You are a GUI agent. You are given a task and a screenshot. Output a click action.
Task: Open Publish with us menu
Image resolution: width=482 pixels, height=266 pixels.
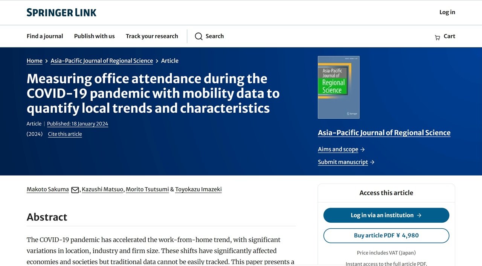coord(94,36)
